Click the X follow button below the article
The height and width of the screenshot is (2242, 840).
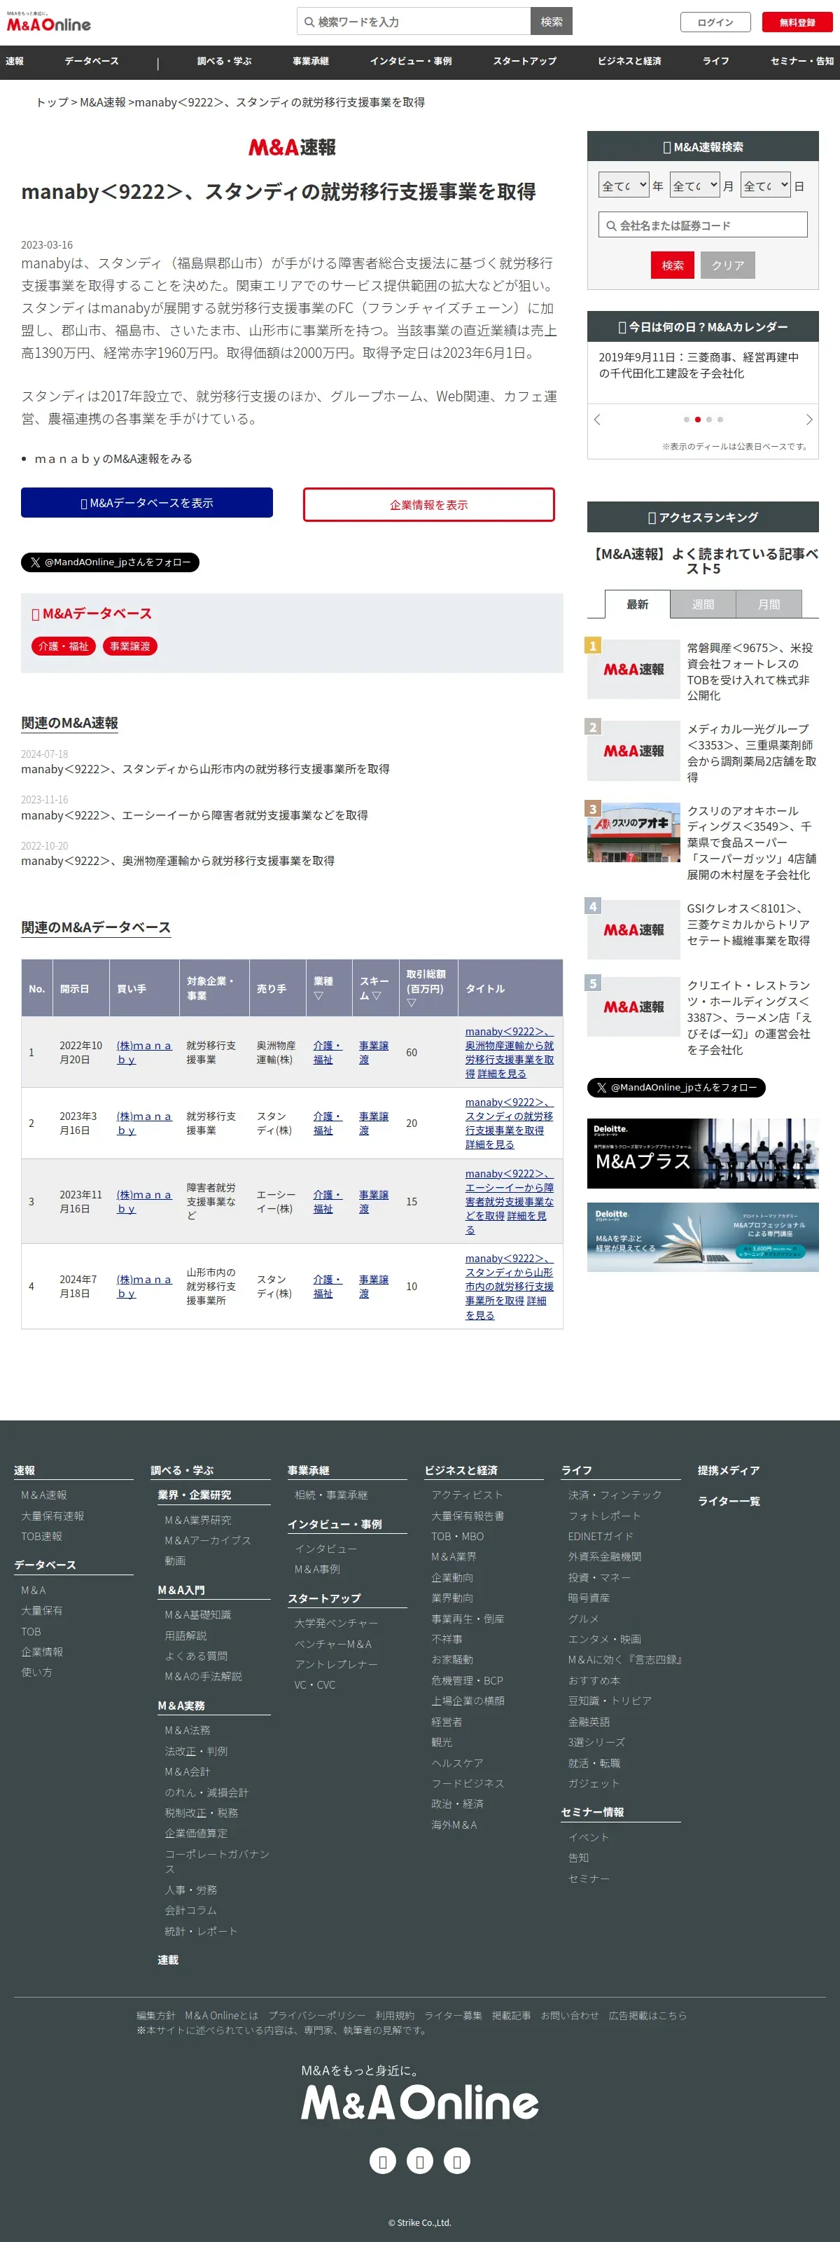[111, 562]
